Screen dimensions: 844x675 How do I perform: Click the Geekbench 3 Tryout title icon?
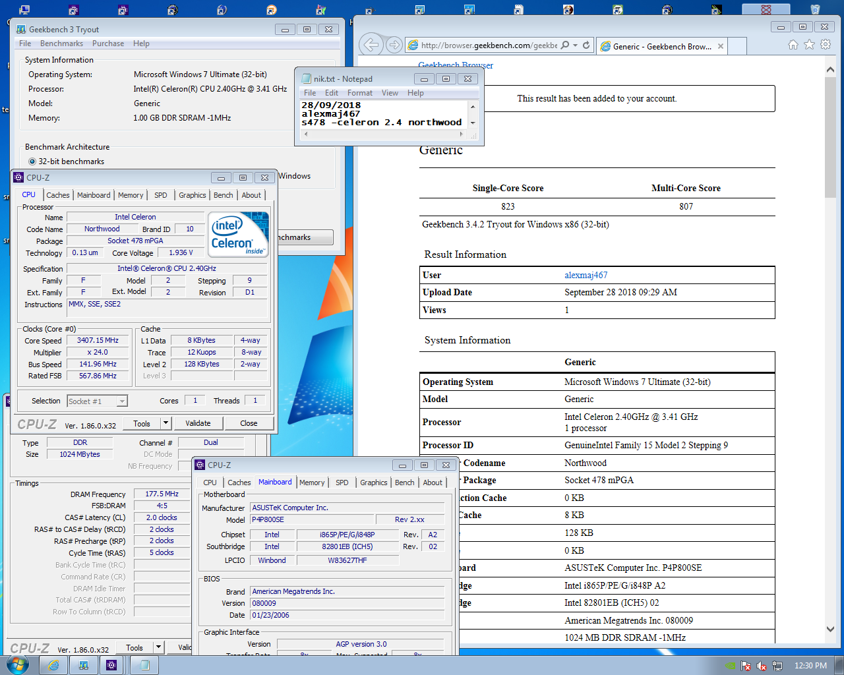pos(21,30)
